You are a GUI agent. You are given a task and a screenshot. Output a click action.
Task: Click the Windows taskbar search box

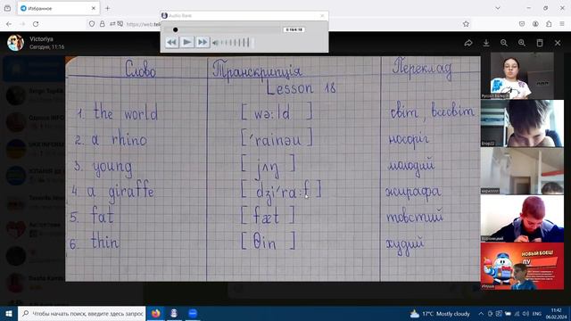point(81,313)
